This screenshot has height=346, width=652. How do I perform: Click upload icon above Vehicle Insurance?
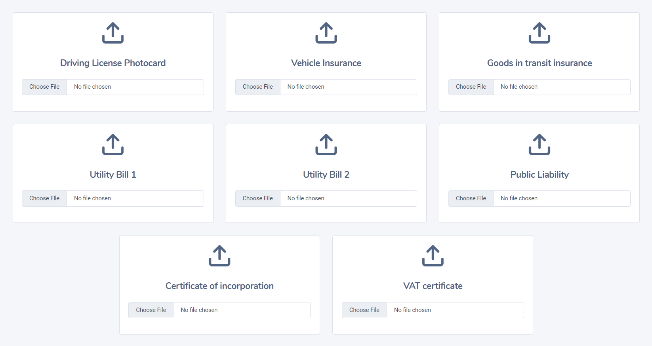tap(326, 33)
